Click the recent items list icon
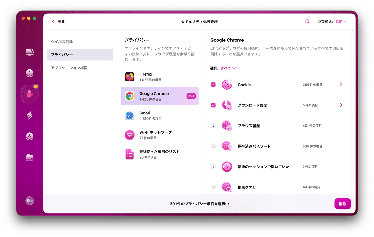The width and height of the screenshot is (374, 237). click(130, 154)
